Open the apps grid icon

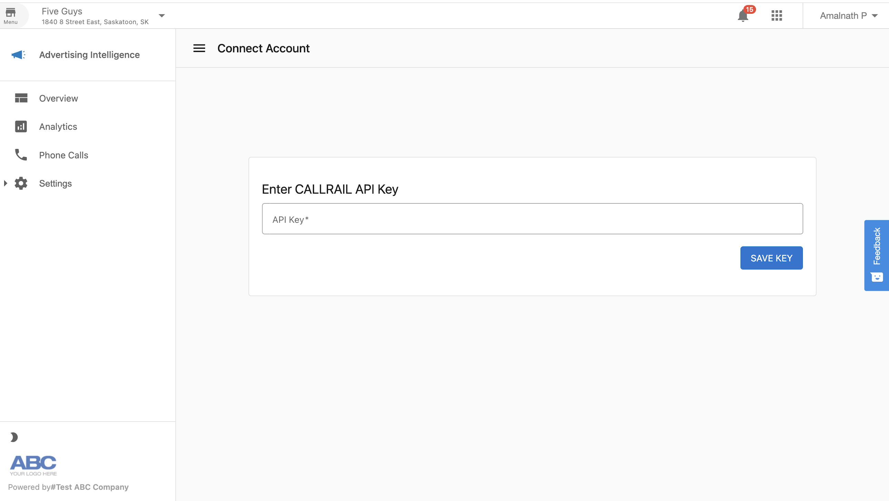tap(776, 16)
